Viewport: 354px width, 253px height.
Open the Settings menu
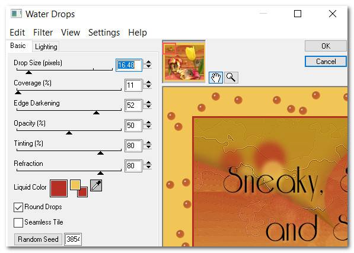click(x=104, y=33)
